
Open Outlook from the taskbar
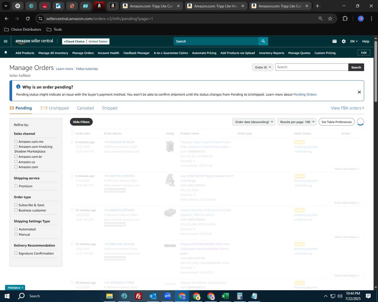153,296
